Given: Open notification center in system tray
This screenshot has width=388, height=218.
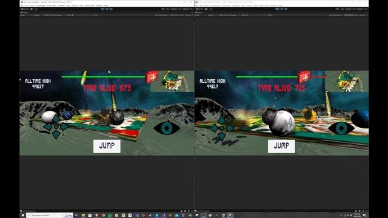Looking at the screenshot, I should click(364, 216).
